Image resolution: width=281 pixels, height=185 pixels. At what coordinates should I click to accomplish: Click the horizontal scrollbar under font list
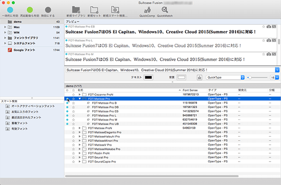[152, 176]
